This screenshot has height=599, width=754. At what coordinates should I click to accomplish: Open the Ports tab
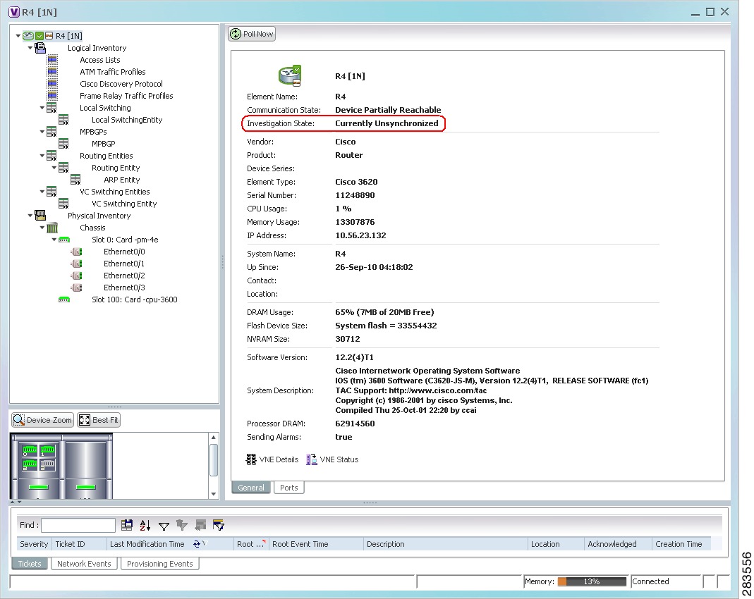pos(289,488)
